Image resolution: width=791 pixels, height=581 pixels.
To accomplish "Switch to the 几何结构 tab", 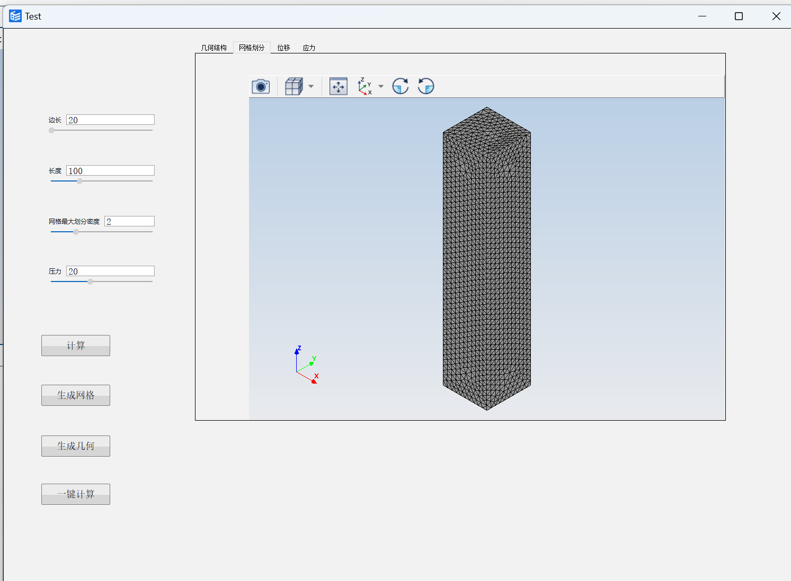I will coord(214,48).
